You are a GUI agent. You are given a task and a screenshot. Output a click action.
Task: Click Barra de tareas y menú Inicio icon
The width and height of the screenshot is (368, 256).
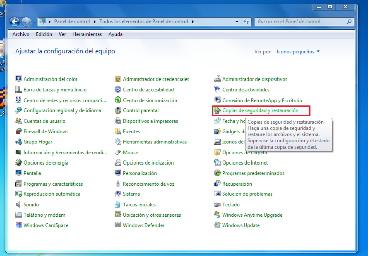18,90
